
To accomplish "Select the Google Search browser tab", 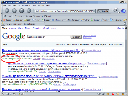I will coord(25,24).
